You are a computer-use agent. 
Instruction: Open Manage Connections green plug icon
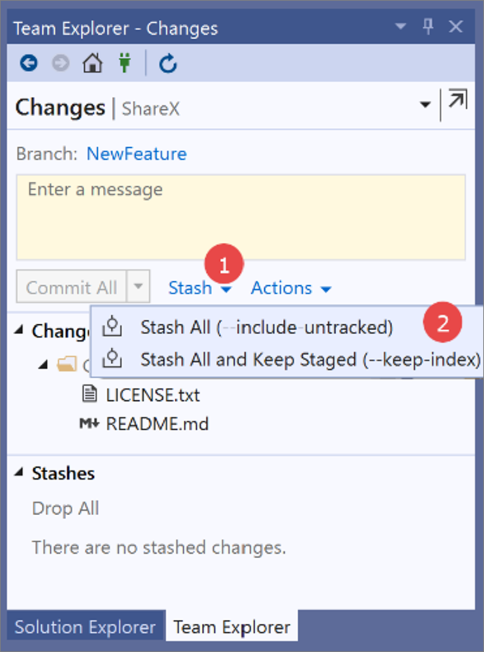[125, 64]
